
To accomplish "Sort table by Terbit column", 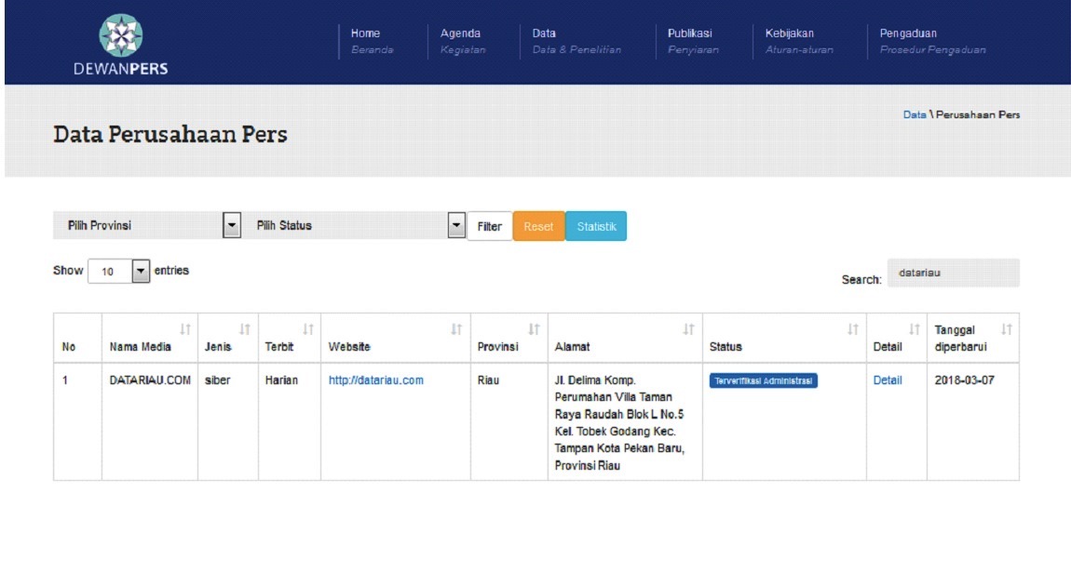I will click(289, 338).
